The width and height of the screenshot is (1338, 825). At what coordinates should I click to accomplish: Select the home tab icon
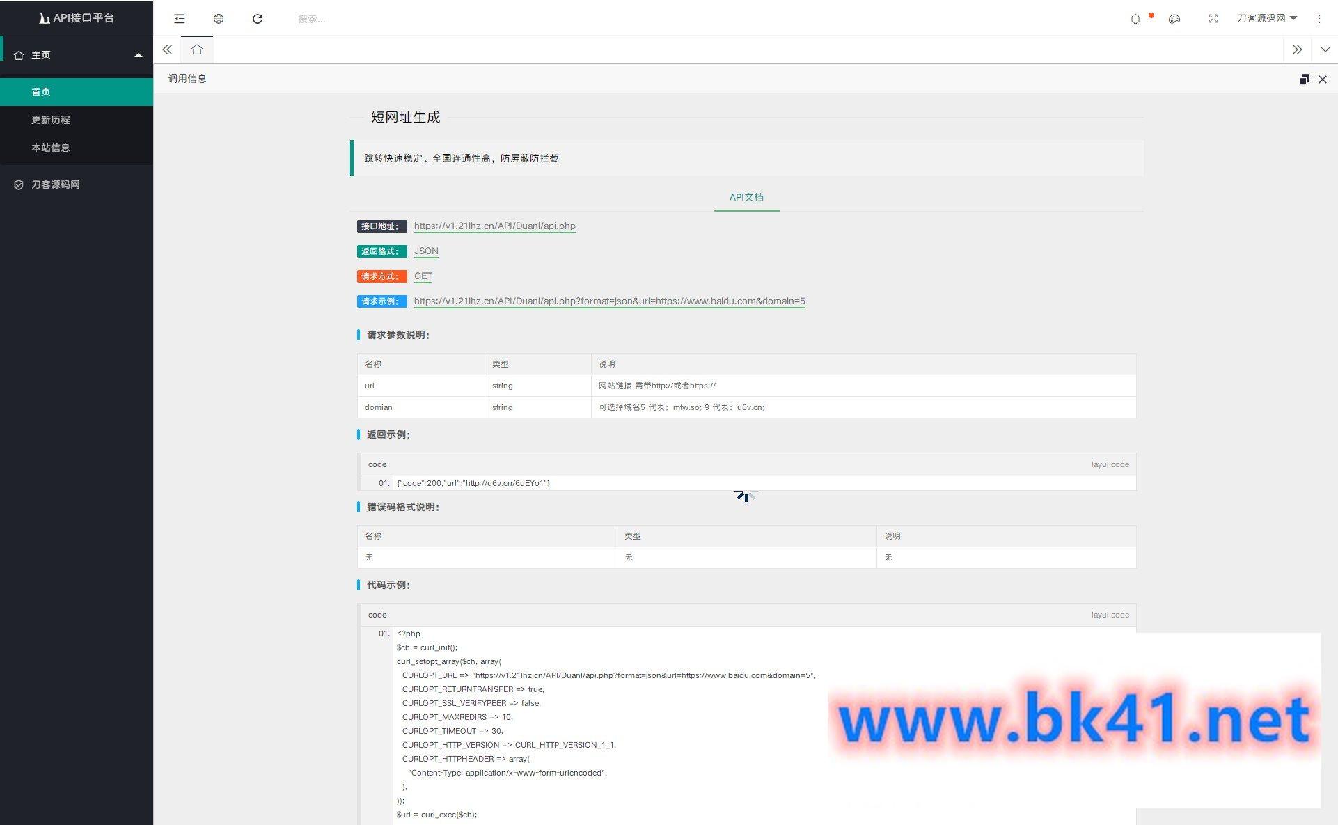pos(197,49)
